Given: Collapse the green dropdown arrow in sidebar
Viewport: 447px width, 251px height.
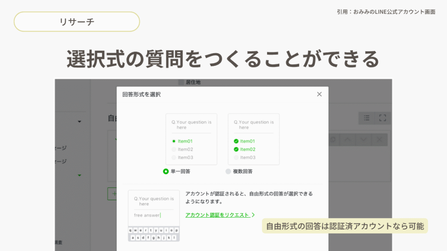Looking at the screenshot, I should tap(79, 175).
